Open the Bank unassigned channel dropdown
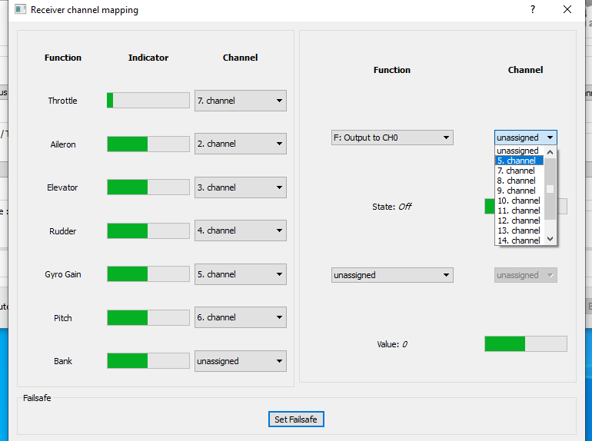Viewport: 592px width, 441px height. [x=240, y=361]
